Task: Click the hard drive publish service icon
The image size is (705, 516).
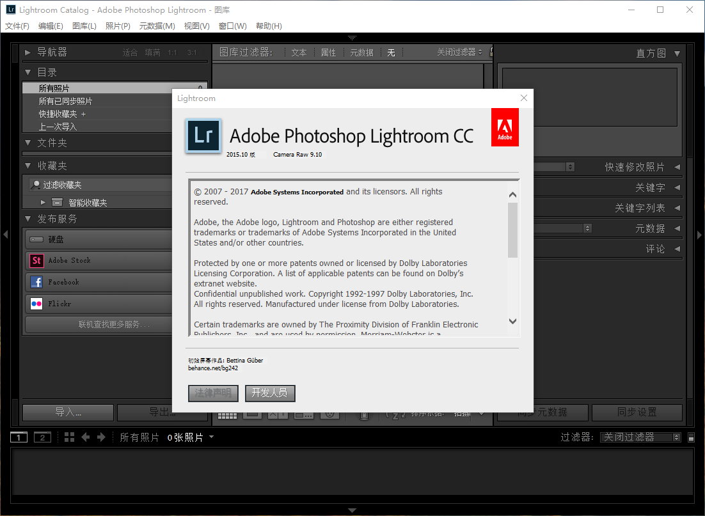Action: click(36, 239)
